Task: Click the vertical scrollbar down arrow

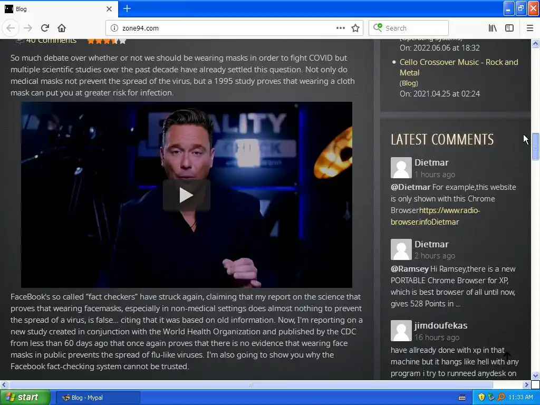Action: pos(535,375)
